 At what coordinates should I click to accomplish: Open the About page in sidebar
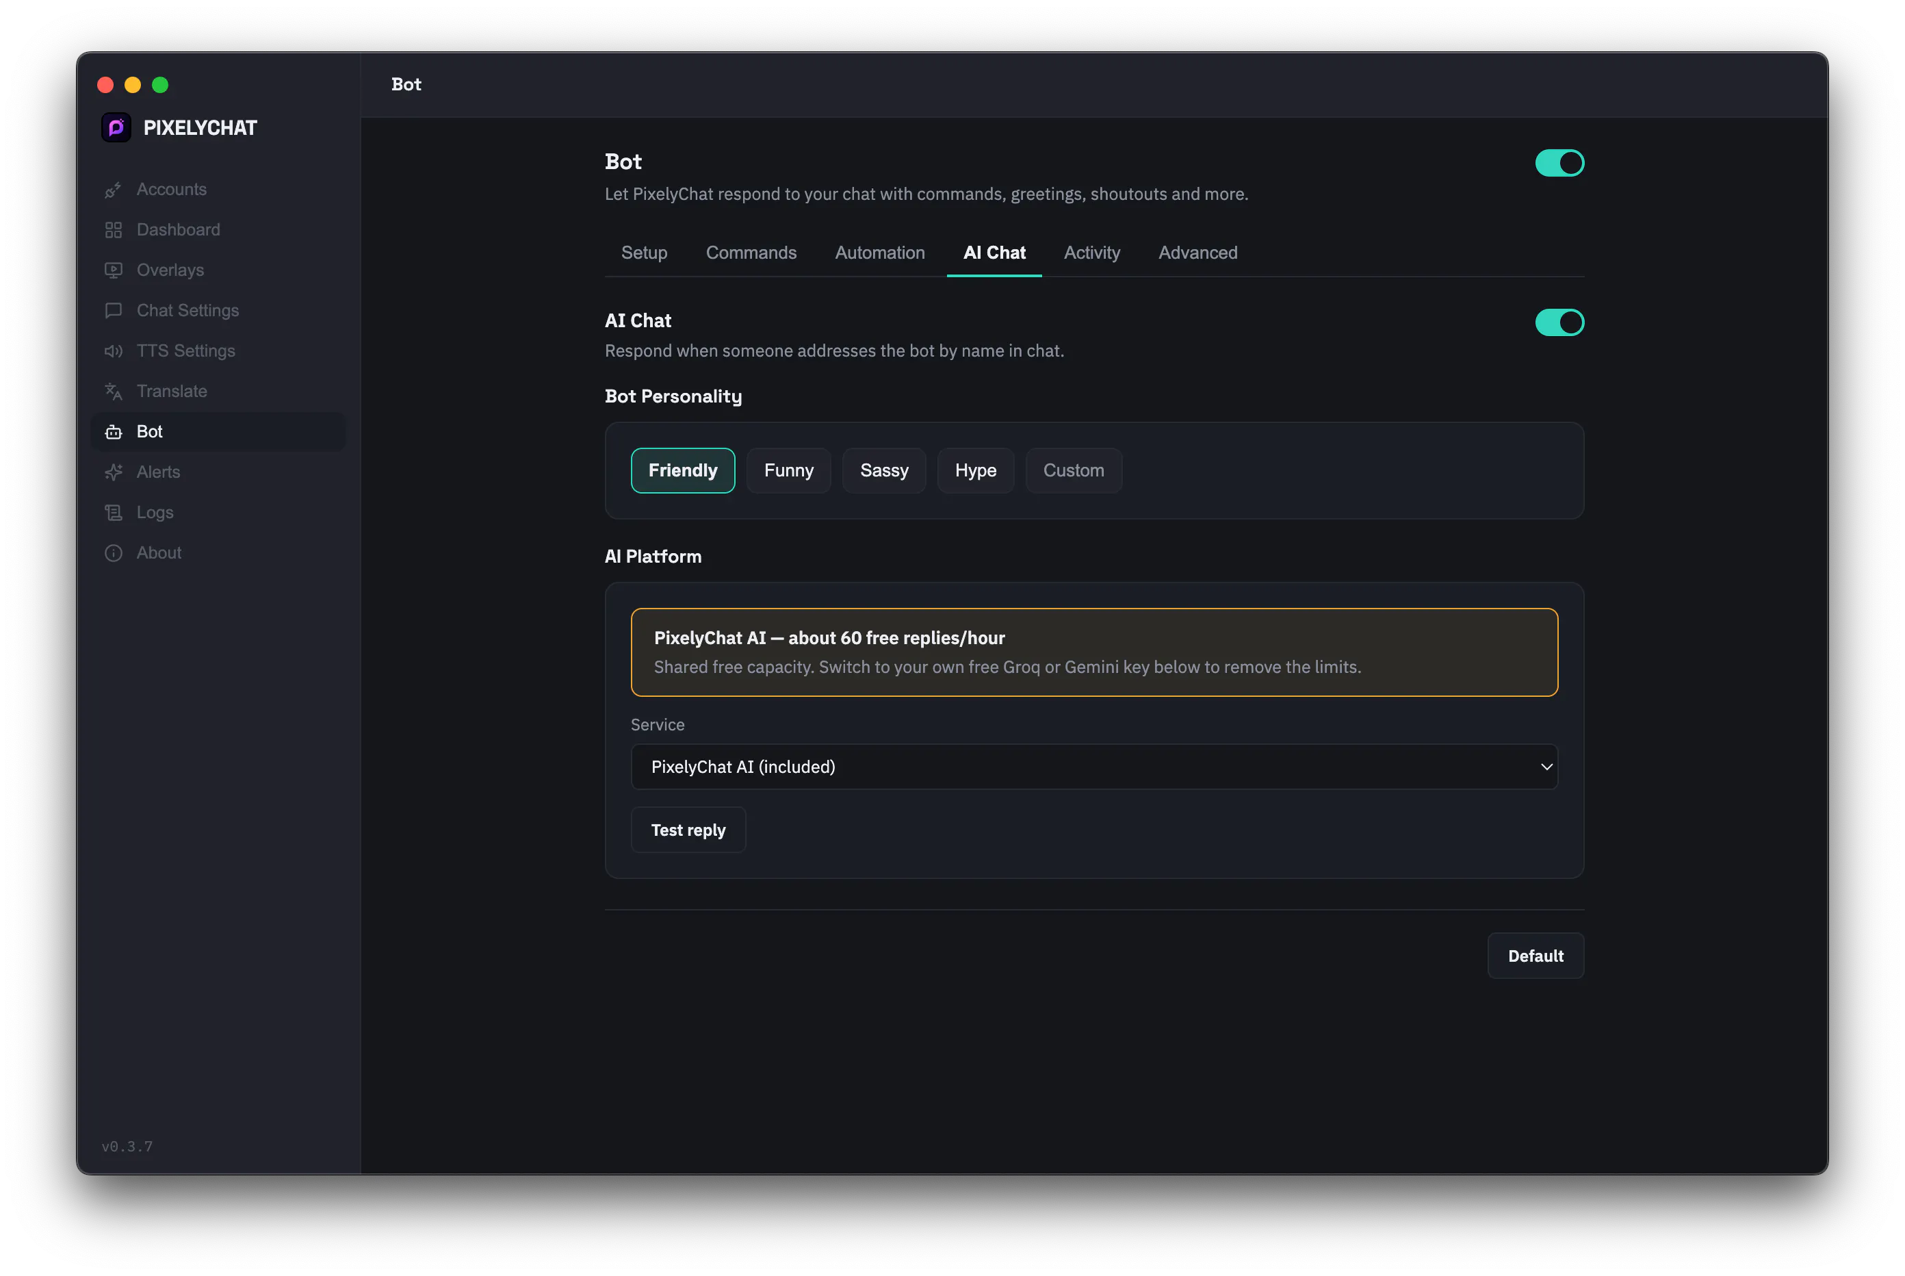218,553
